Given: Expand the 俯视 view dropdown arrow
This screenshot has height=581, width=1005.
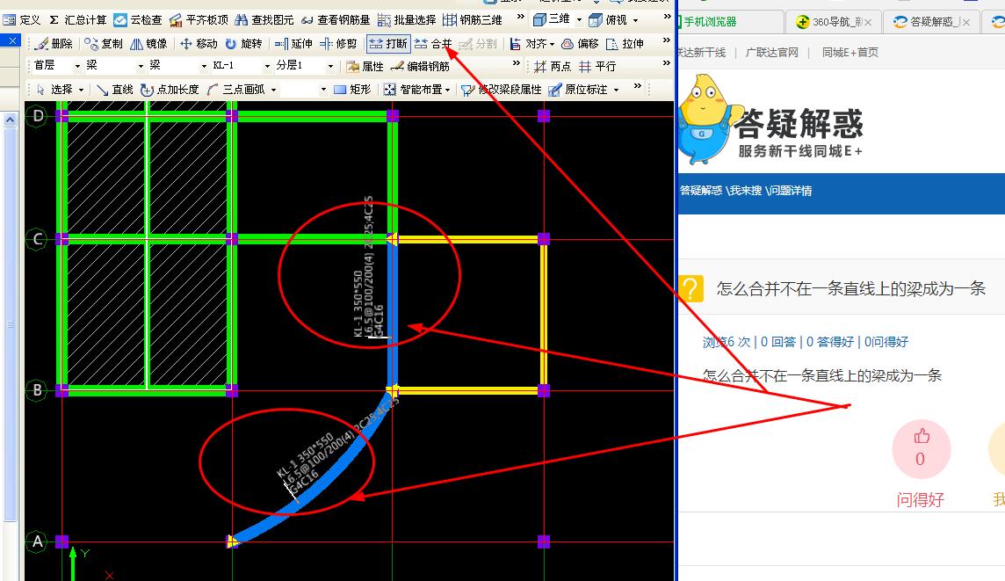Looking at the screenshot, I should click(x=635, y=20).
